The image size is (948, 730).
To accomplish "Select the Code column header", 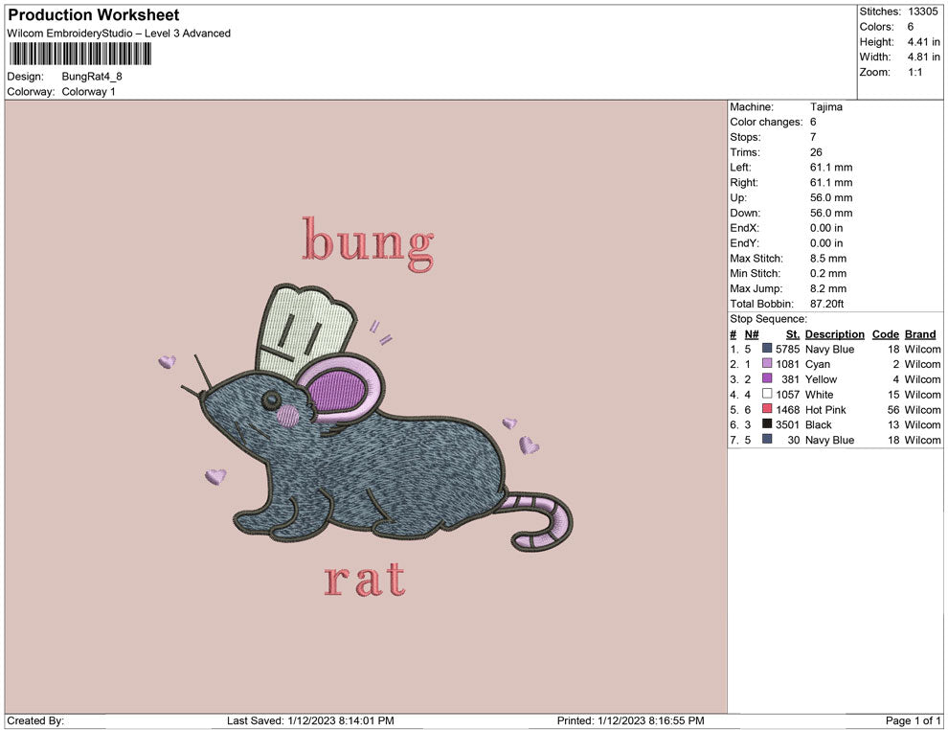I will pyautogui.click(x=885, y=334).
